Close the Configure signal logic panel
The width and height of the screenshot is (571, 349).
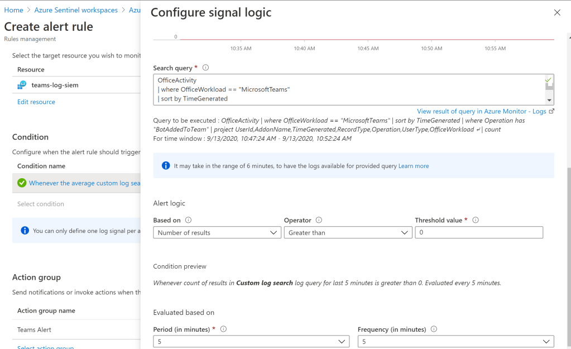tap(556, 12)
